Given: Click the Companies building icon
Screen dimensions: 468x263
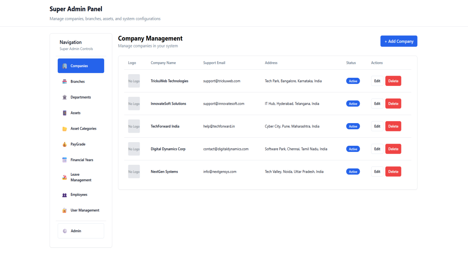Looking at the screenshot, I should coord(65,66).
